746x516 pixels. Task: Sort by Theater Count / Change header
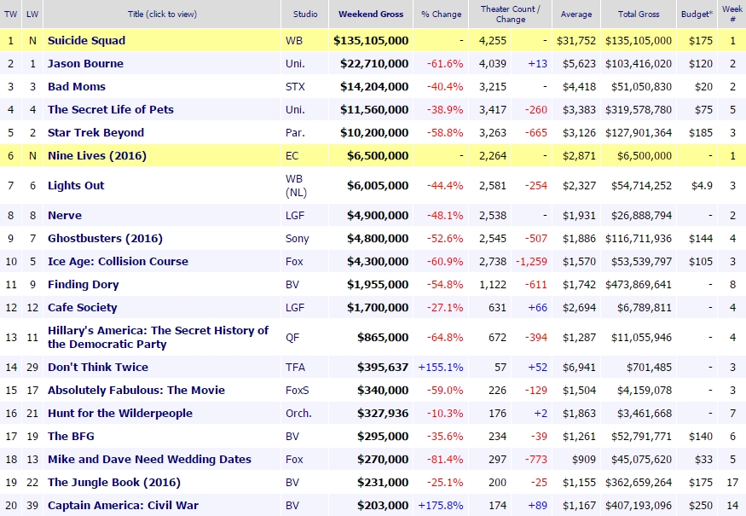(510, 14)
